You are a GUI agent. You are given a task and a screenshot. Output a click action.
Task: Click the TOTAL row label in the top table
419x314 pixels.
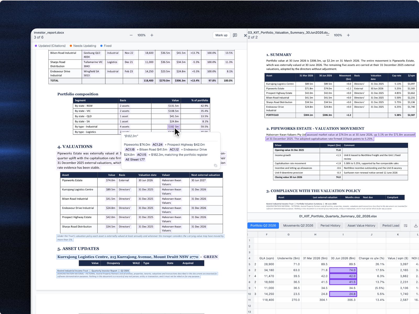point(54,81)
